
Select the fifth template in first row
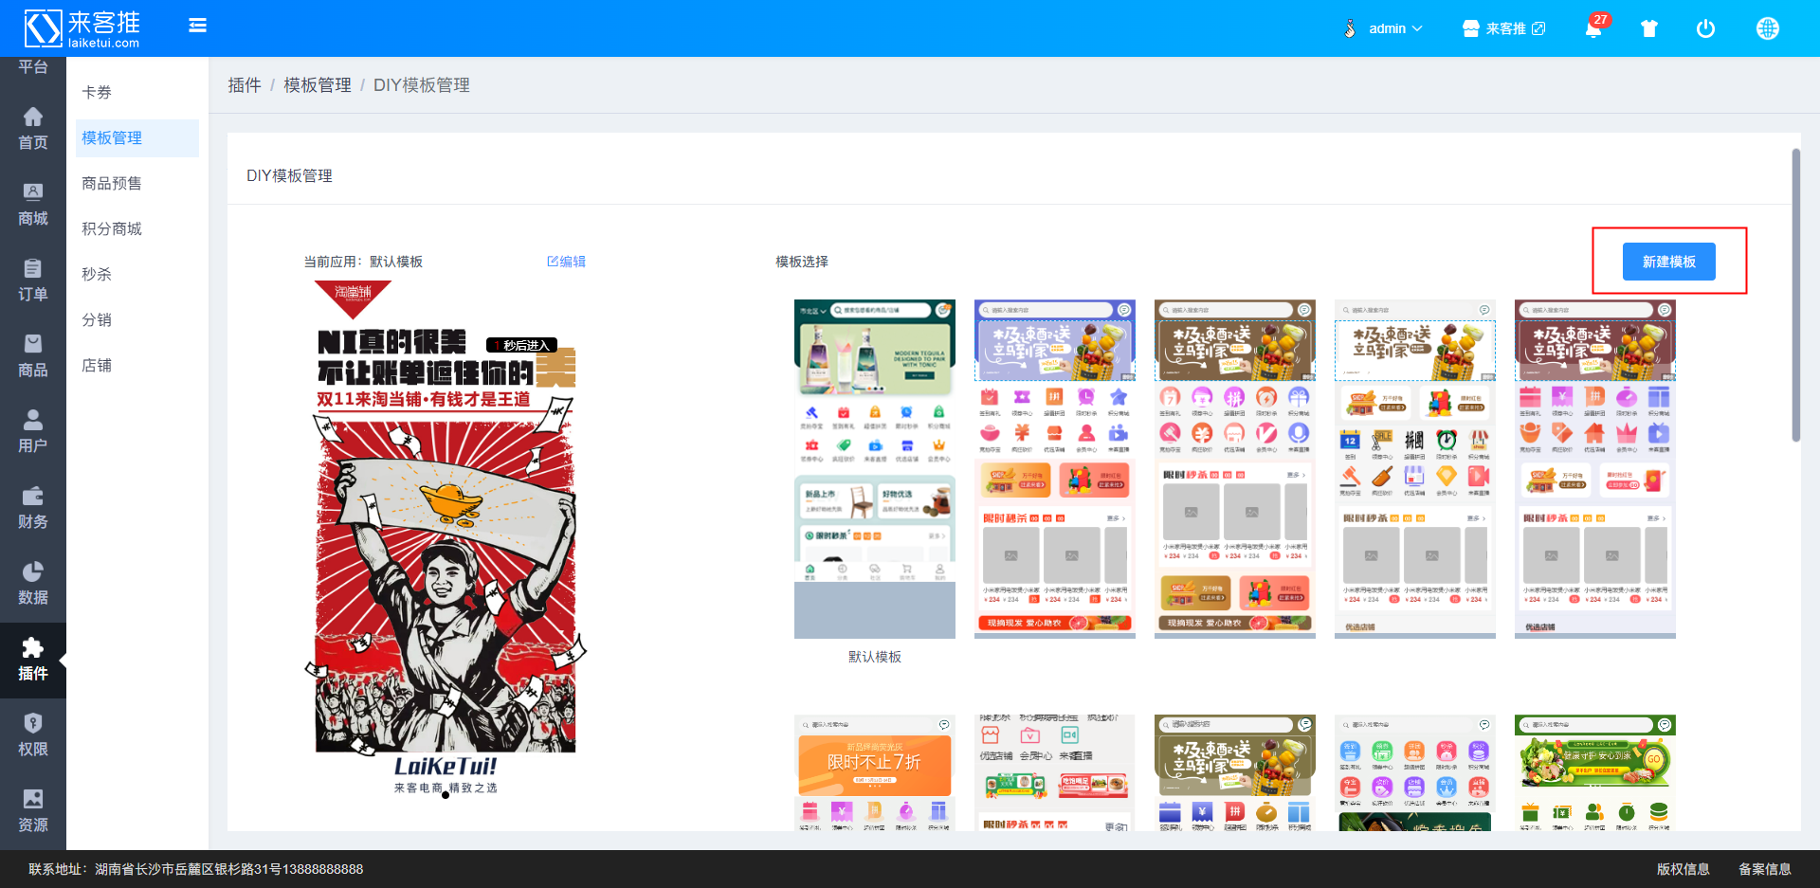click(1595, 469)
